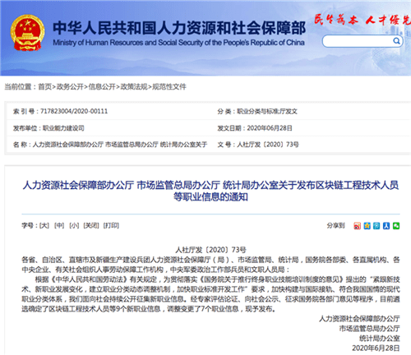Click the ministry Chinese title header
Screen dimensions: 411x355
pyautogui.click(x=179, y=28)
